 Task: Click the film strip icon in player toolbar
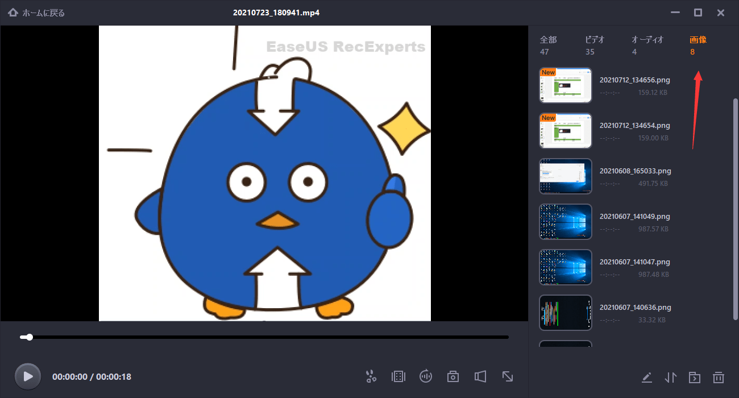coord(398,376)
